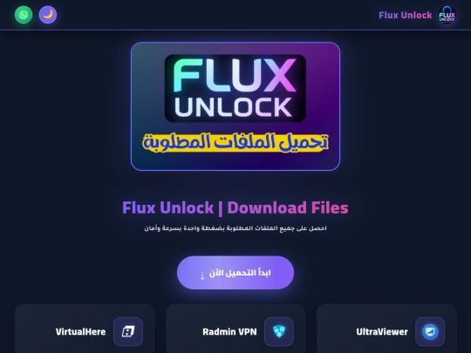The image size is (471, 353).
Task: Click the Flux Unlock brand text in header
Action: [x=405, y=15]
